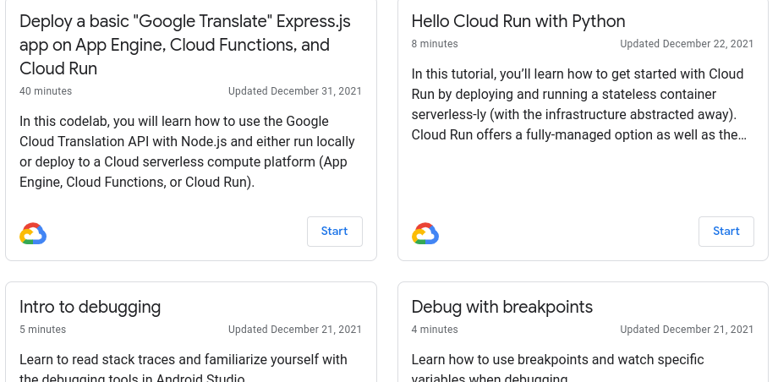
Task: Click 'Learn to read stack traces' description
Action: pos(184,368)
